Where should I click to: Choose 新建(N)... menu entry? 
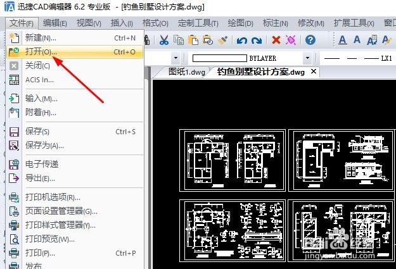point(75,38)
